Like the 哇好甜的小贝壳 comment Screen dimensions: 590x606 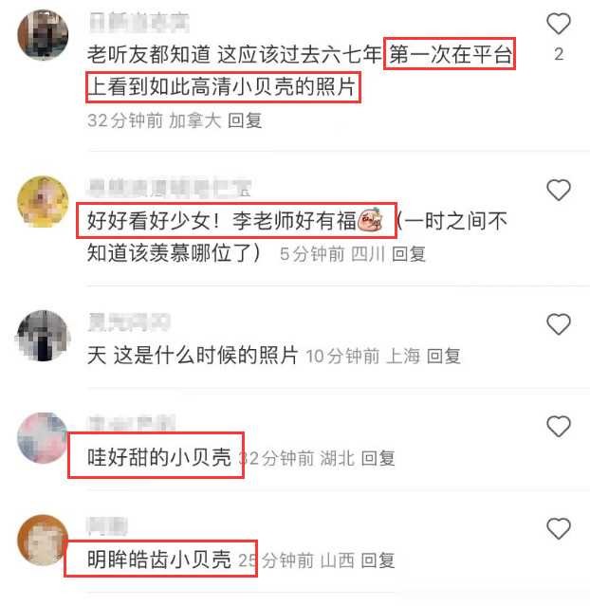[559, 426]
